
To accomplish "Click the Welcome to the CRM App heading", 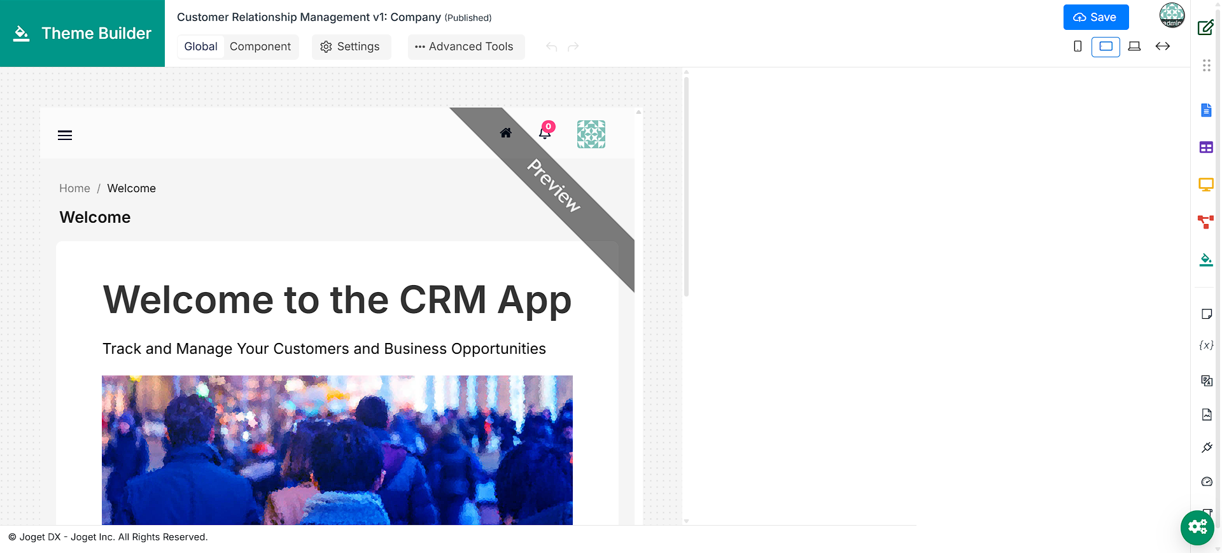I will 337,300.
